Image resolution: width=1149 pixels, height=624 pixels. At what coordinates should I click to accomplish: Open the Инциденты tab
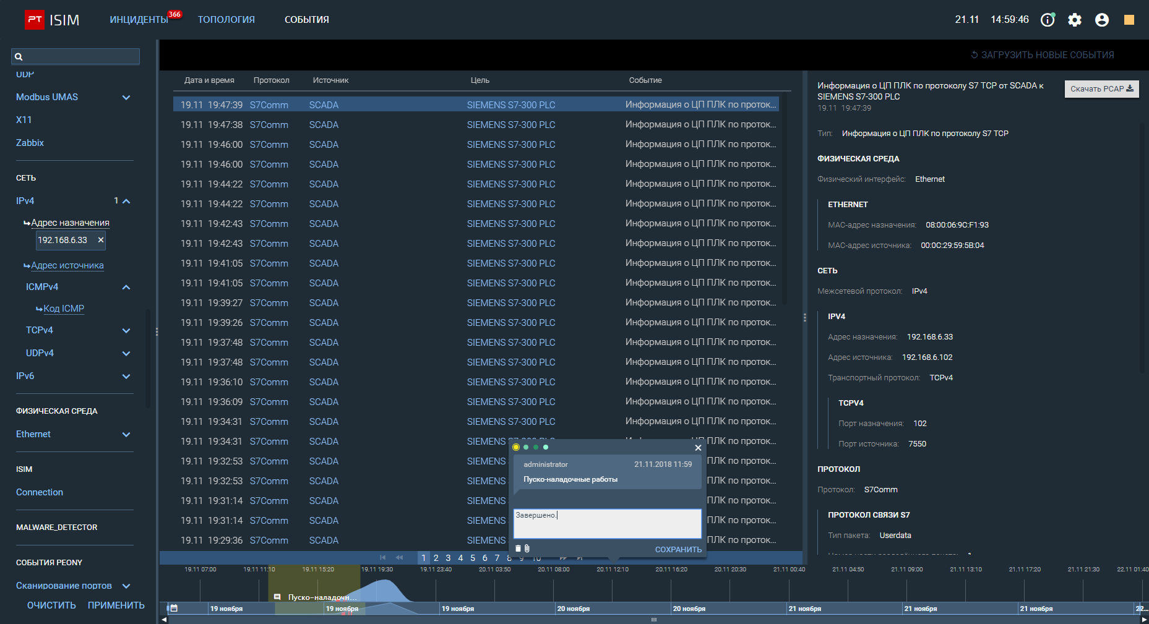pyautogui.click(x=139, y=20)
